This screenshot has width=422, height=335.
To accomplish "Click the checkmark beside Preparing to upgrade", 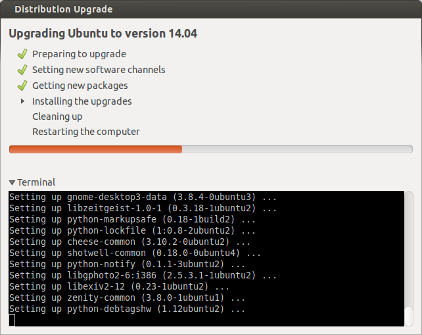I will (22, 54).
